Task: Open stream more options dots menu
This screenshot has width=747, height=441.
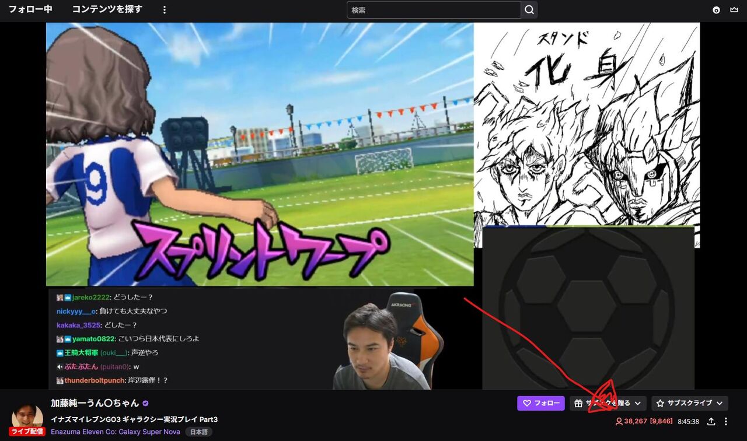Action: click(x=726, y=421)
